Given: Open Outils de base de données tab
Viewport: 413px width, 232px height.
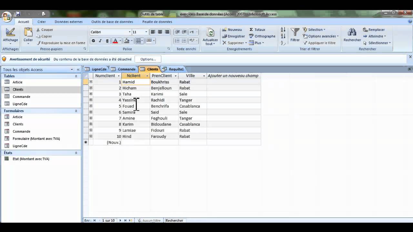Looking at the screenshot, I should (112, 22).
